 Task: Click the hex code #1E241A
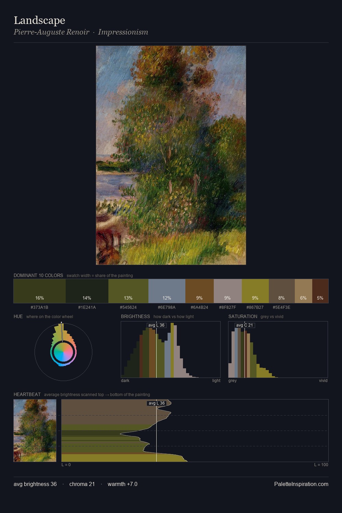pyautogui.click(x=87, y=307)
